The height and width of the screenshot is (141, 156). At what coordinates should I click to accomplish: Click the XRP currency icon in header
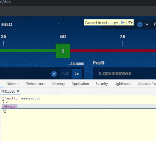point(140,24)
